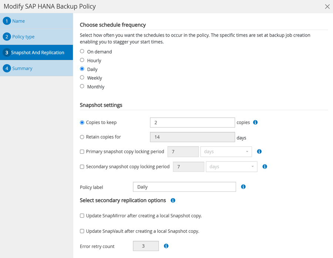Screen dimensions: 333x258
Task: Click the Copies to keep number field
Action: click(192, 122)
